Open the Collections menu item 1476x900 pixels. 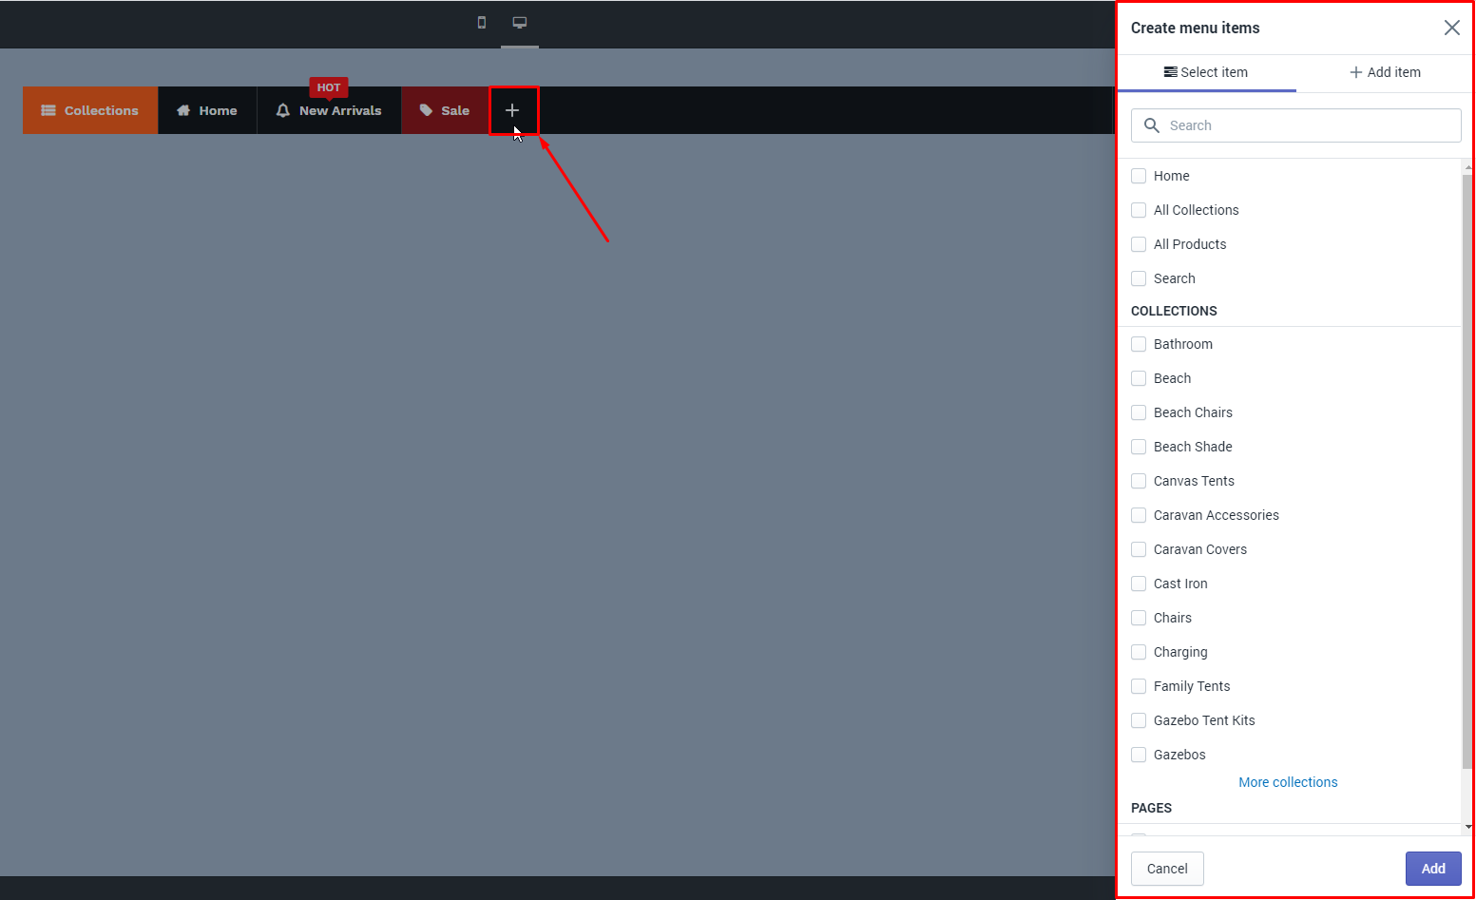pyautogui.click(x=90, y=110)
